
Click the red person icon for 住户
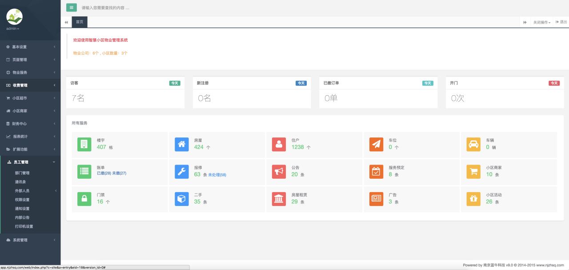pyautogui.click(x=279, y=144)
